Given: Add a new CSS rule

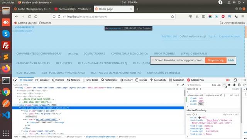Looking at the screenshot, I should (224, 85).
